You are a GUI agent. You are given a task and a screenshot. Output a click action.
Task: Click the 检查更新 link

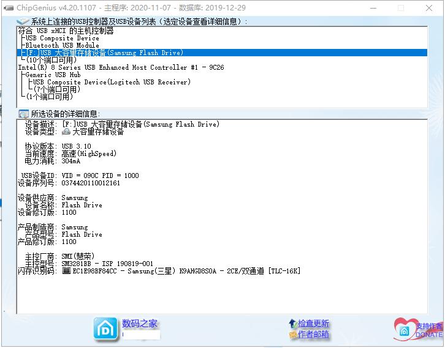(314, 324)
